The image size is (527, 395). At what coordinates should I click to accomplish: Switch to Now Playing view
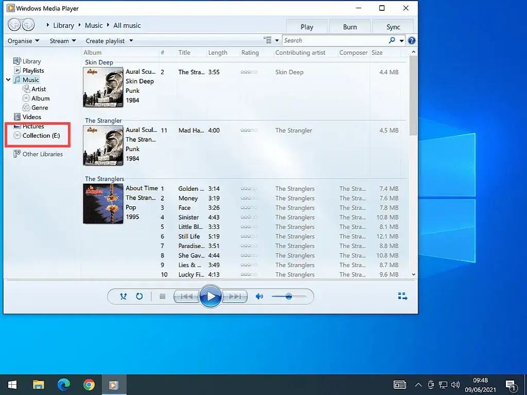402,297
